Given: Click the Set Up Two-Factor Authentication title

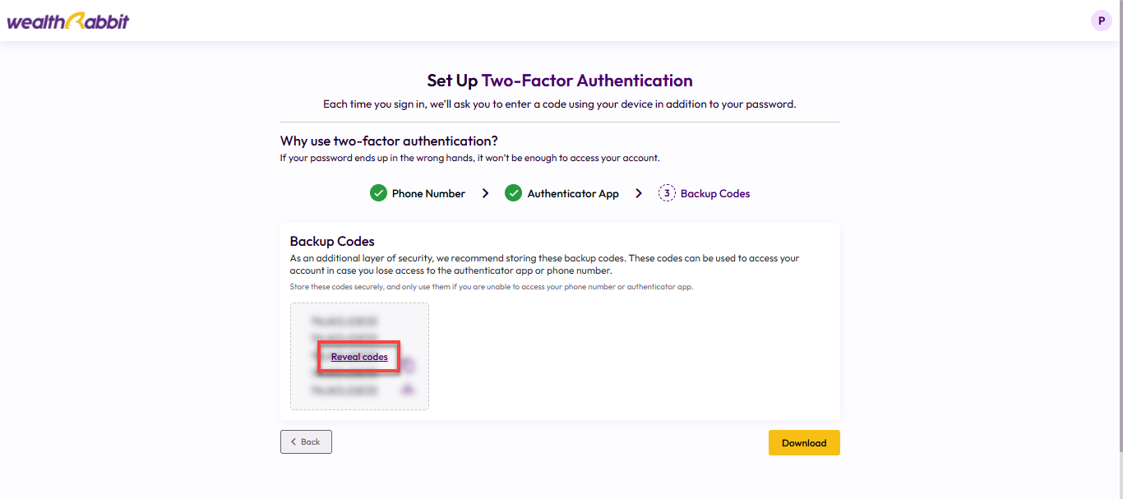Looking at the screenshot, I should 560,81.
